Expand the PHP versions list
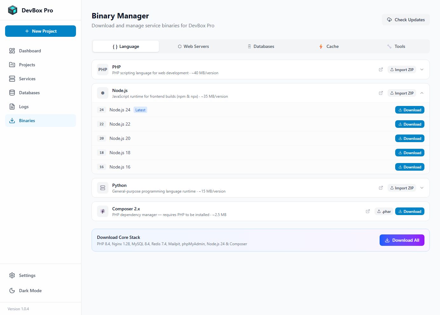 [x=422, y=69]
